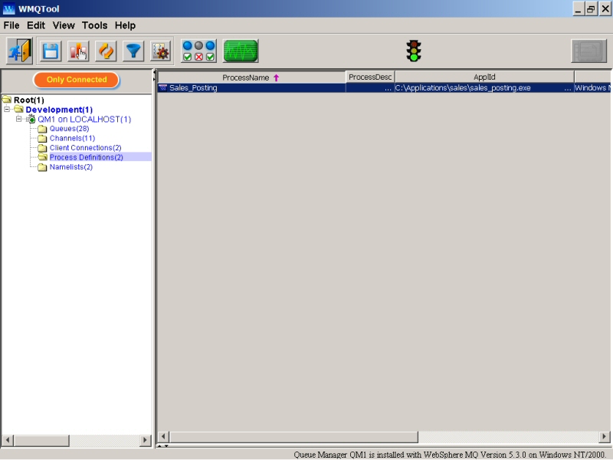Click the QM1 queue manager status icon
Image resolution: width=613 pixels, height=460 pixels.
coord(31,120)
